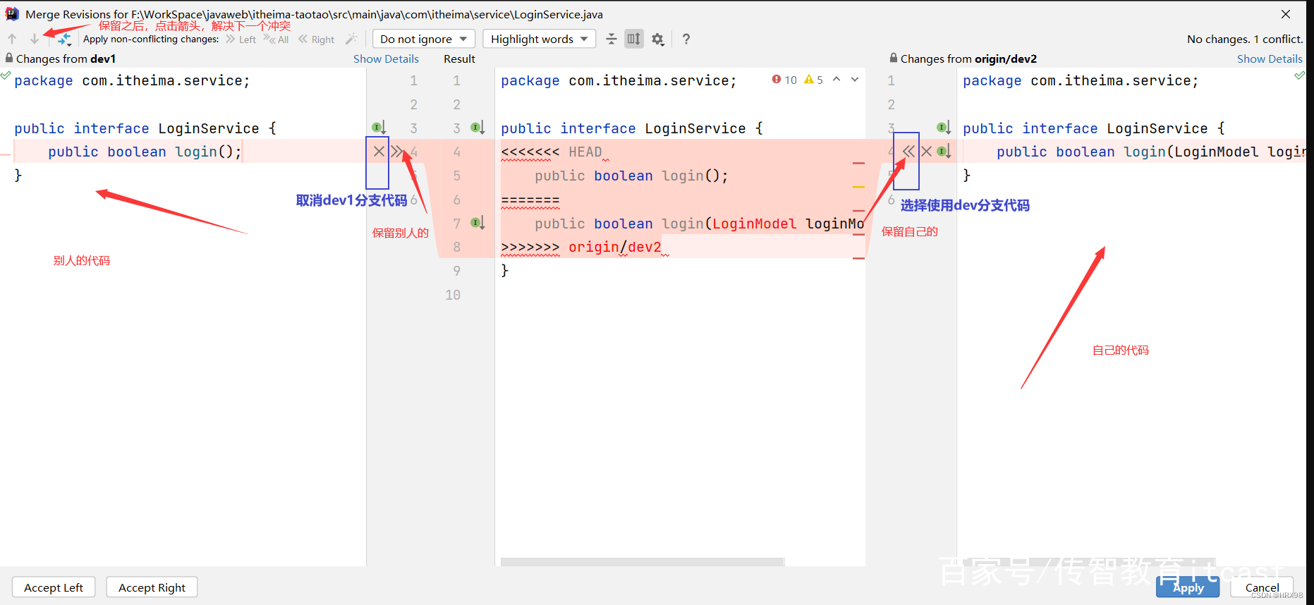This screenshot has width=1314, height=605.
Task: Click implemented-method gutter icon in dev1 pane
Action: pos(379,128)
